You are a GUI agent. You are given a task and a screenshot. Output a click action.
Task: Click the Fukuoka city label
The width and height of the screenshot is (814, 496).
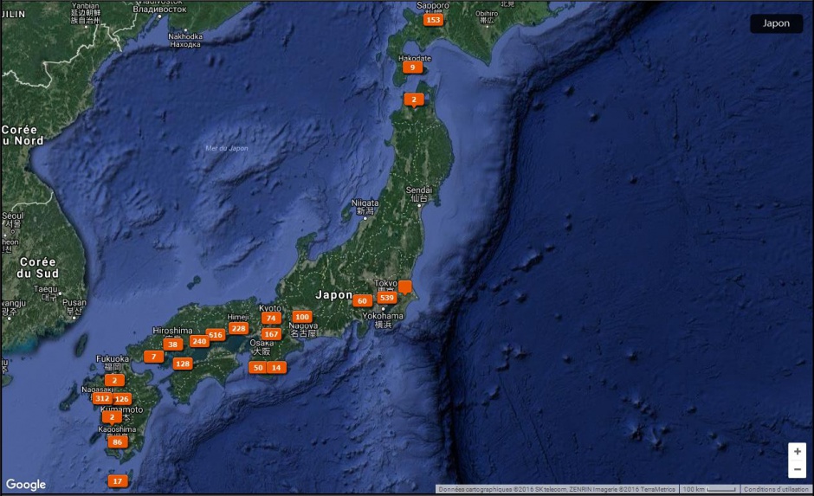[x=112, y=362]
